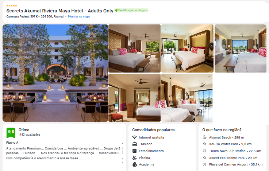
Task: Click the Piscina swimming pool icon
Action: [134, 158]
